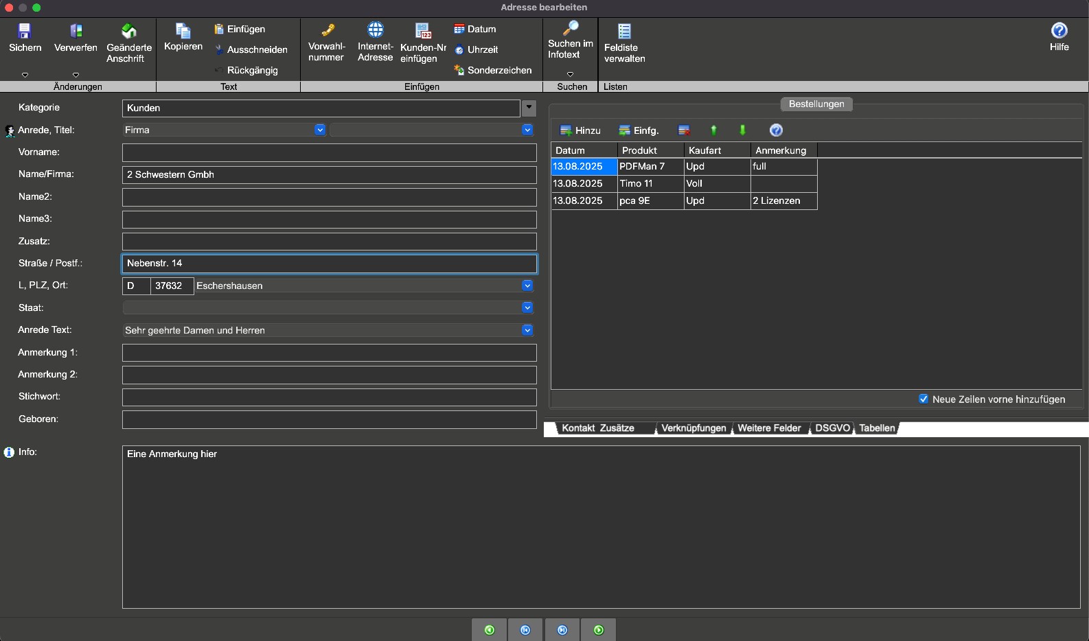Select the Timo 11 product cell
1089x641 pixels.
[x=650, y=183]
